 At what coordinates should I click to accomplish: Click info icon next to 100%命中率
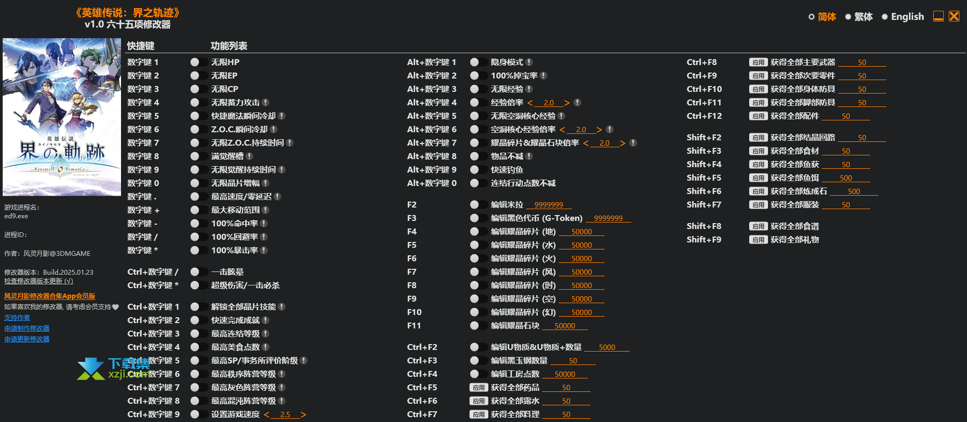click(x=264, y=223)
